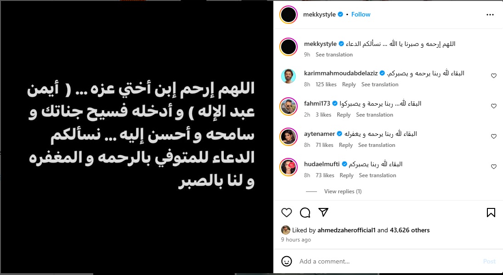The image size is (503, 275).
Task: Expand View replies (1)
Action: (343, 191)
